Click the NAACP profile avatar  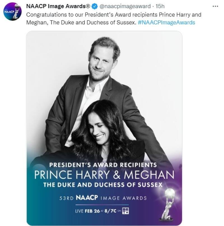(13, 11)
